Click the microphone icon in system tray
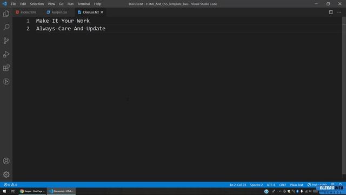 click(x=302, y=191)
